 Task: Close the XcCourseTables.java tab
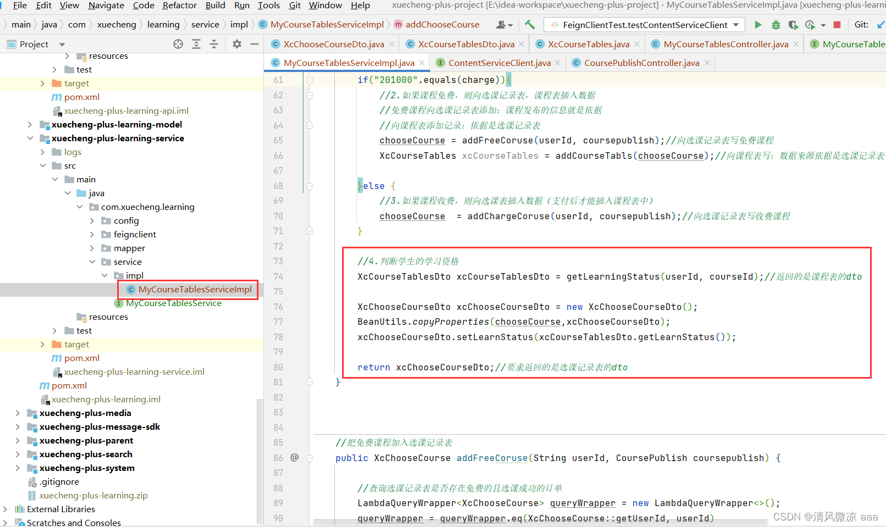[637, 44]
